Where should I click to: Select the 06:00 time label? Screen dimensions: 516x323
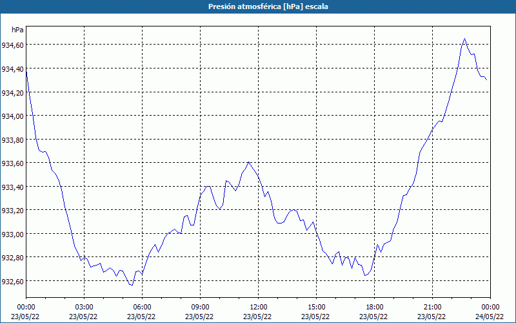coord(142,307)
